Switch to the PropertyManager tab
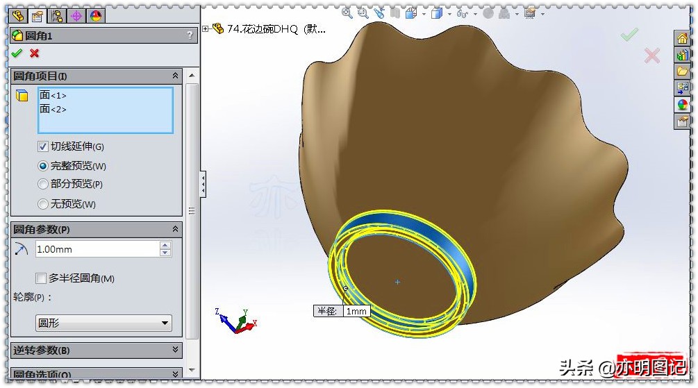 38,17
